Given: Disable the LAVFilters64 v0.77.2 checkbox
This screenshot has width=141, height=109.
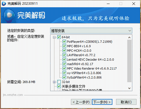Looking at the screenshot, I should point(64,55).
